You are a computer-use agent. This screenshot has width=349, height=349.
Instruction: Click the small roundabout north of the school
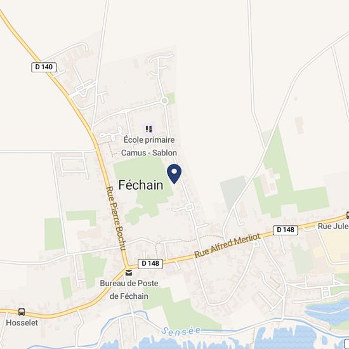click(164, 101)
